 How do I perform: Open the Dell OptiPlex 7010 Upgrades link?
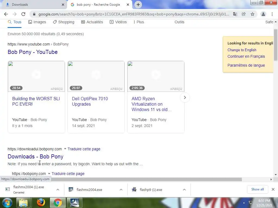(x=90, y=101)
